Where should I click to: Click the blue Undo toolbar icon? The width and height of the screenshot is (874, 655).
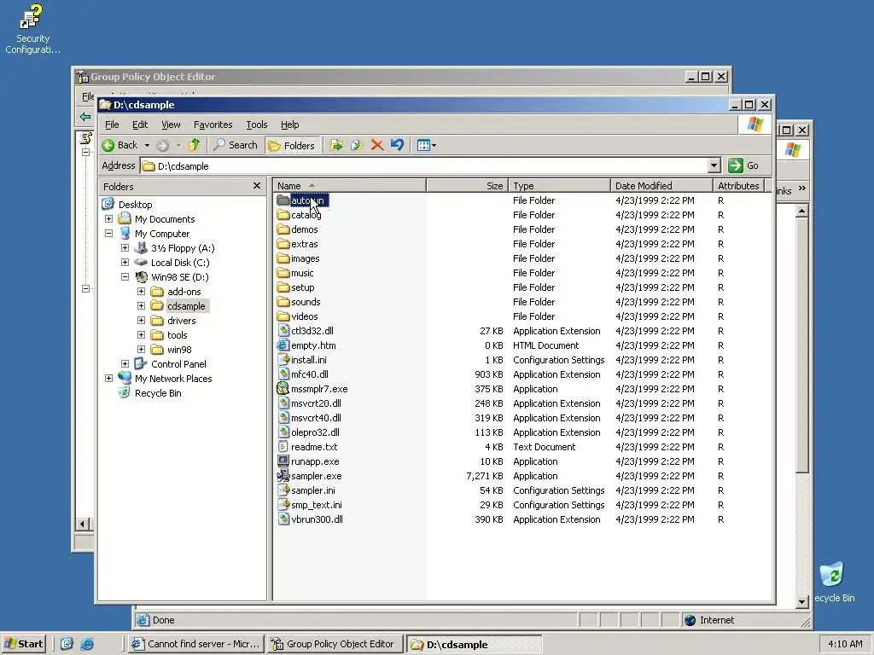[397, 145]
